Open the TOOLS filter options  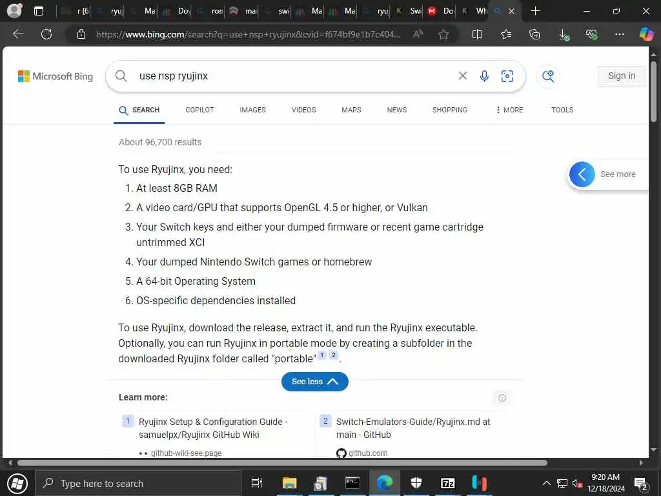tap(562, 110)
